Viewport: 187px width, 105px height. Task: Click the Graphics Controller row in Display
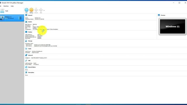pyautogui.click(x=34, y=36)
